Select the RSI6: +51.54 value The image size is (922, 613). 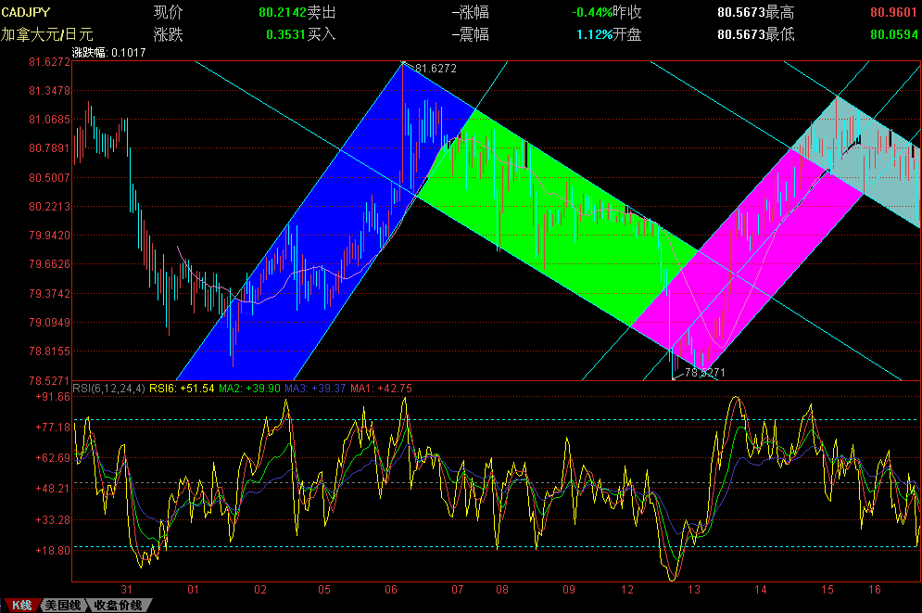pos(182,389)
